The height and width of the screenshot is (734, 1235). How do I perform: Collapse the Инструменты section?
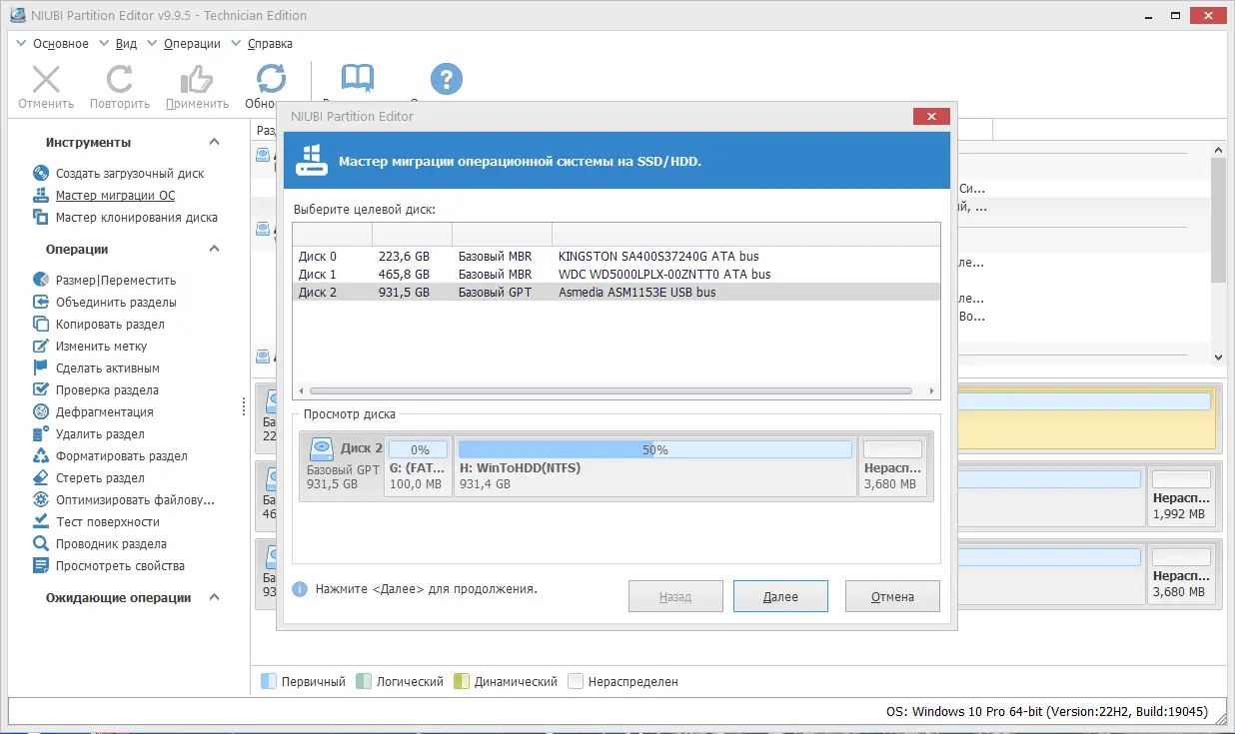click(212, 142)
